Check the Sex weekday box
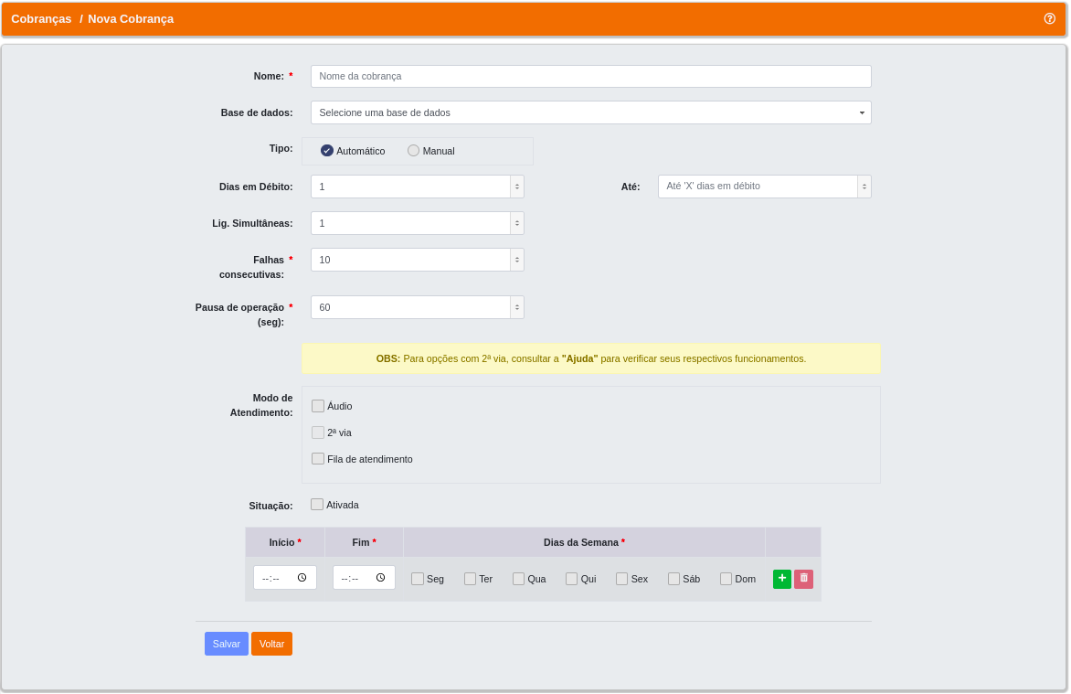 (621, 579)
